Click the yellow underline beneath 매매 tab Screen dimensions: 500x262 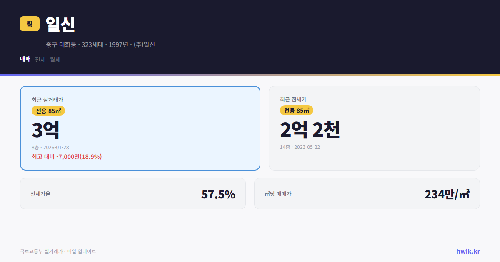pyautogui.click(x=25, y=65)
